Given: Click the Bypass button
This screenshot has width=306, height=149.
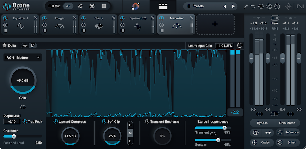Looking at the screenshot, I should pyautogui.click(x=262, y=123).
